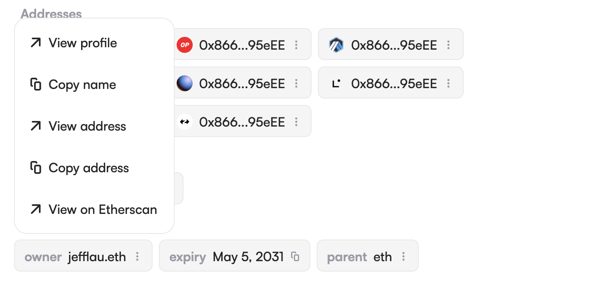Open three-dot menu next to parent eth
Image resolution: width=603 pixels, height=282 pixels.
403,256
